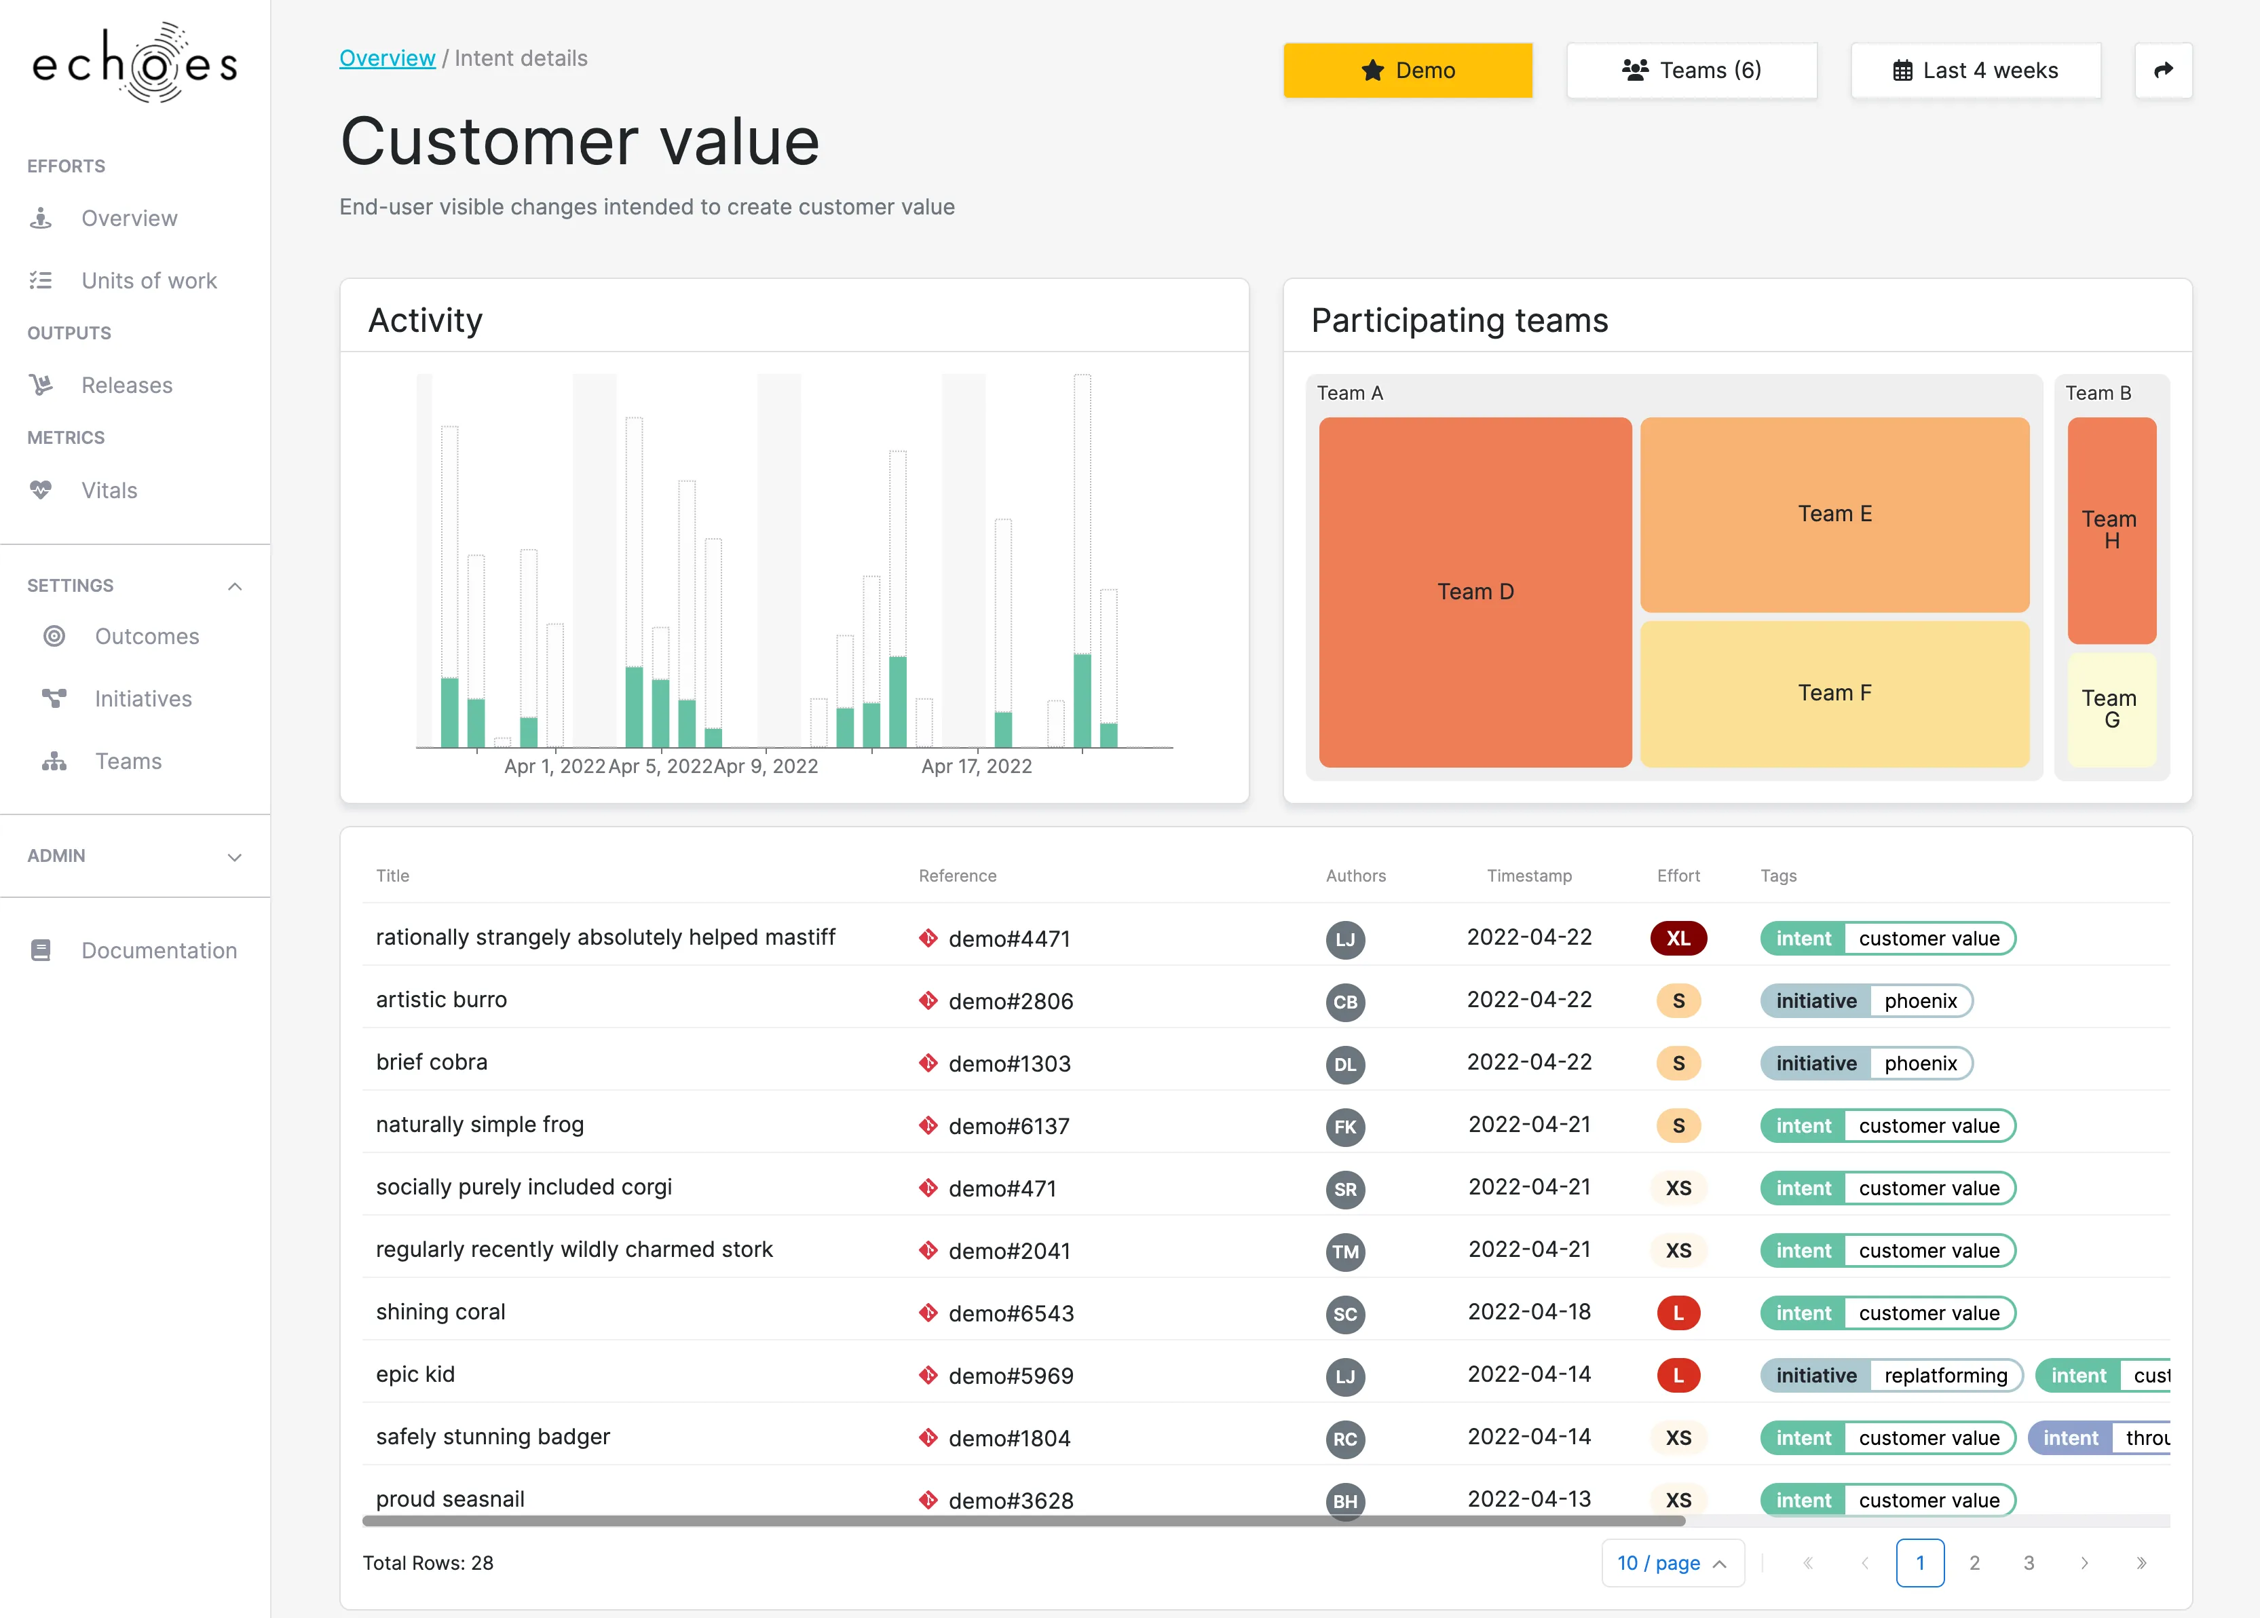The height and width of the screenshot is (1618, 2260).
Task: Open the Last 4 weeks date picker
Action: pyautogui.click(x=1975, y=70)
